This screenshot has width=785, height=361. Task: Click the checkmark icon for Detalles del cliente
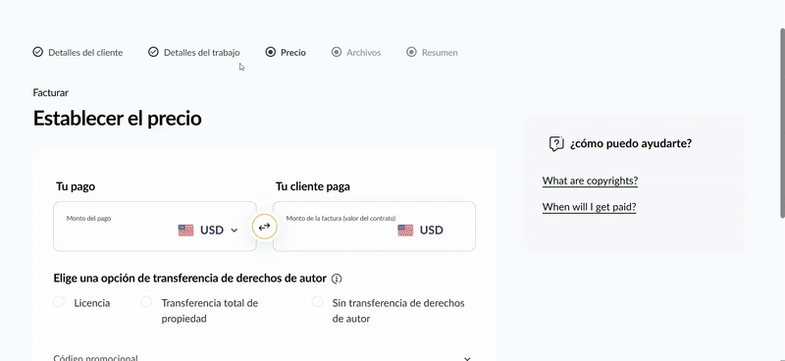[37, 52]
